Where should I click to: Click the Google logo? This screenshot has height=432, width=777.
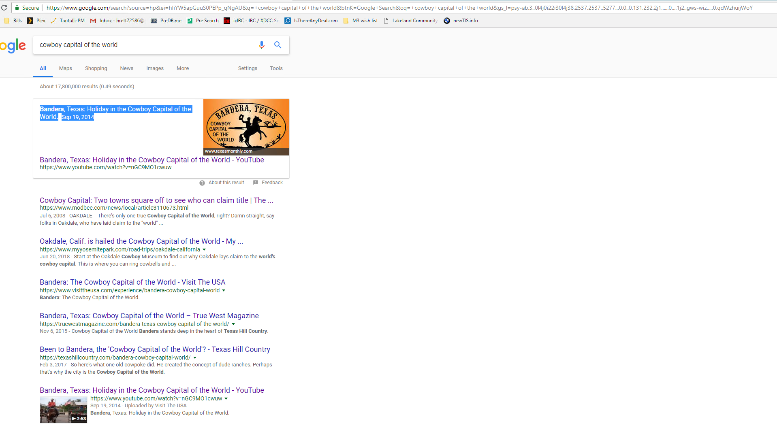pyautogui.click(x=13, y=46)
